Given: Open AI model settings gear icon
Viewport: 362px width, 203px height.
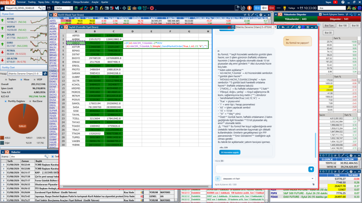Looking at the screenshot, I should tap(217, 179).
